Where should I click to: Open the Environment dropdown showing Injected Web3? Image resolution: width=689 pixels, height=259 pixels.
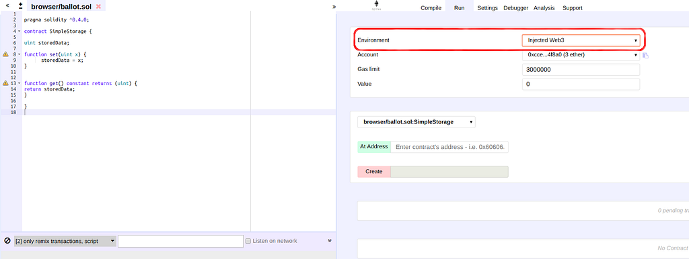(x=581, y=40)
